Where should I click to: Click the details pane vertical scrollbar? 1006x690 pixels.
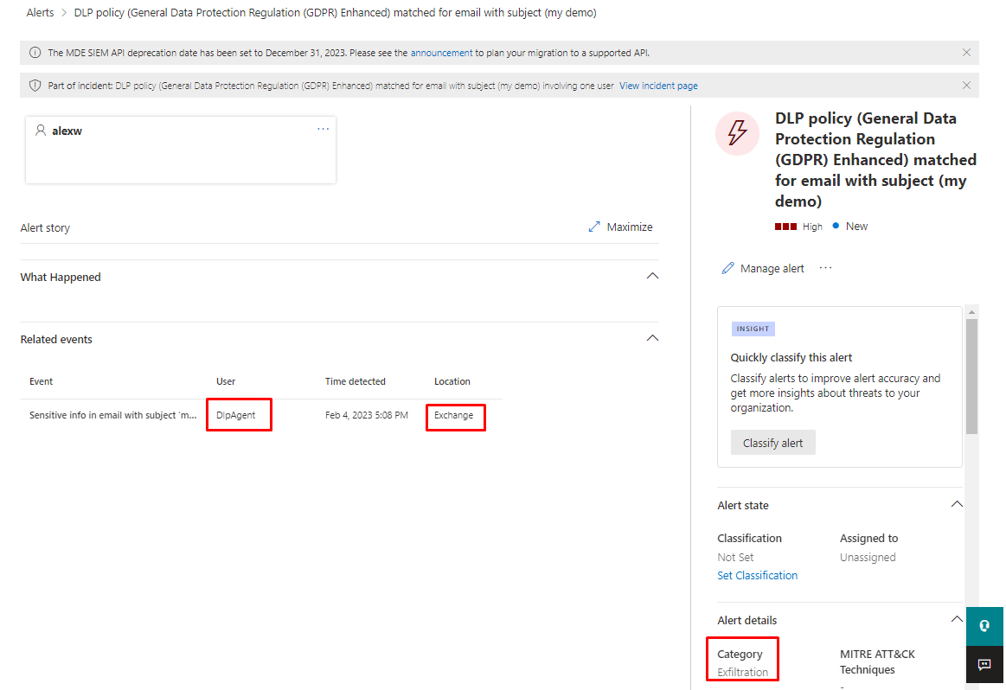pos(971,376)
